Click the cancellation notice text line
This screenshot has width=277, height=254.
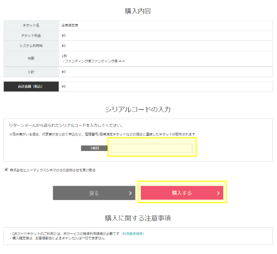pos(57,238)
